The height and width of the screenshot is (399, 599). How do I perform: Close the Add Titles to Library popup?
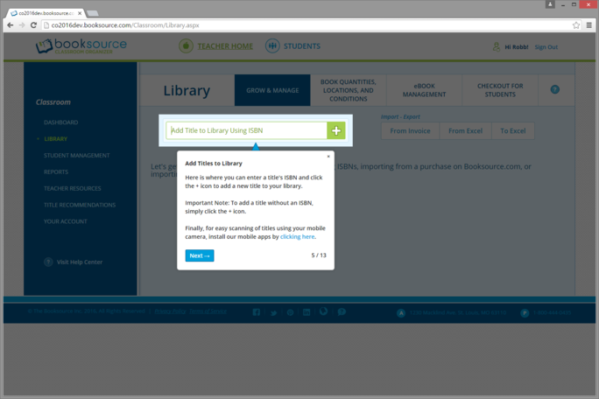coord(328,157)
